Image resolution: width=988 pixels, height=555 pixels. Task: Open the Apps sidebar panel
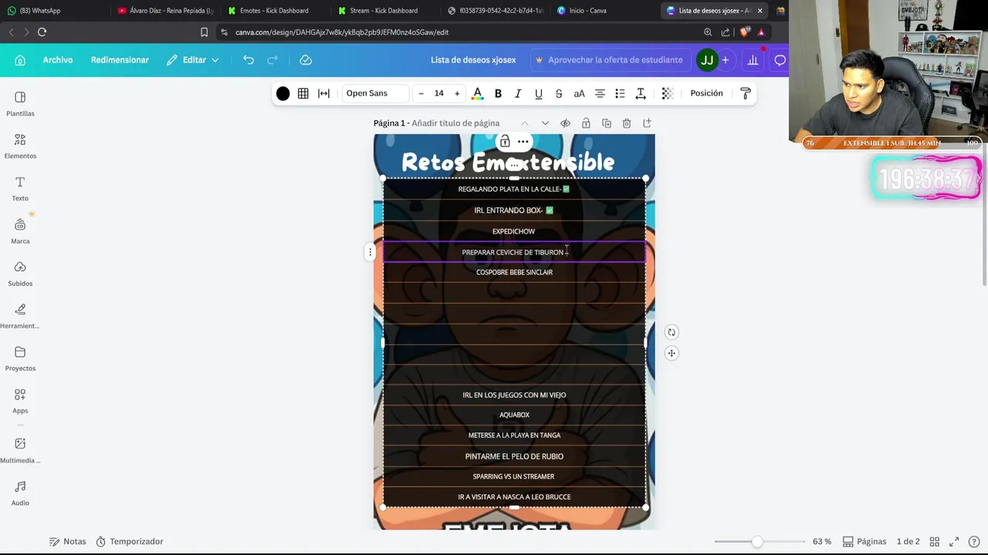20,401
